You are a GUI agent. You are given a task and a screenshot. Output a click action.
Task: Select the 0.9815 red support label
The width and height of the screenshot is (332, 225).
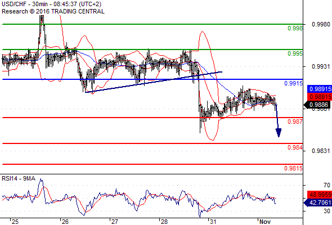pos(293,168)
